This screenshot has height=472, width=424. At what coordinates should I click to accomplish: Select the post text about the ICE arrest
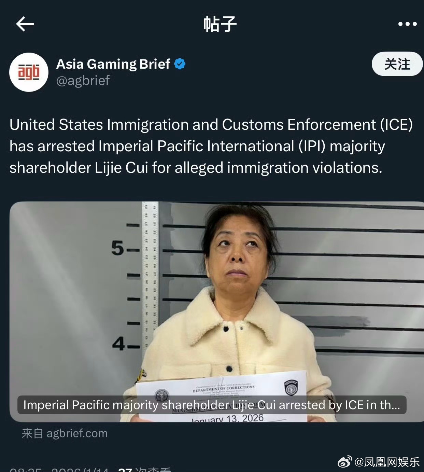point(211,146)
